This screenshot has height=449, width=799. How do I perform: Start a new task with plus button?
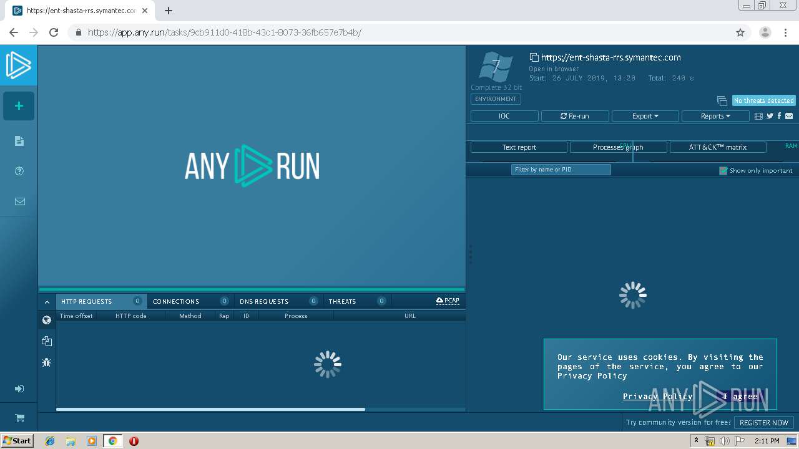pos(19,106)
